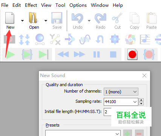Open the New dropdown arrow

pos(22,21)
